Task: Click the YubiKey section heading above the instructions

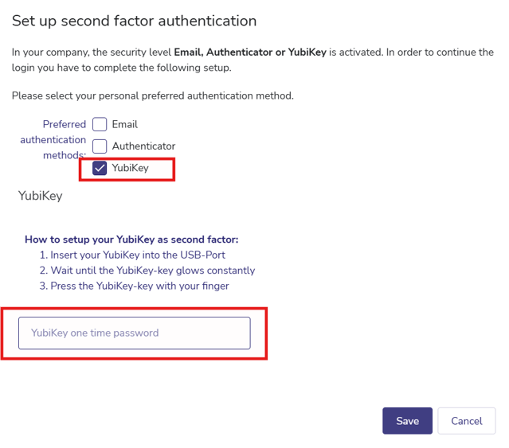Action: point(40,195)
